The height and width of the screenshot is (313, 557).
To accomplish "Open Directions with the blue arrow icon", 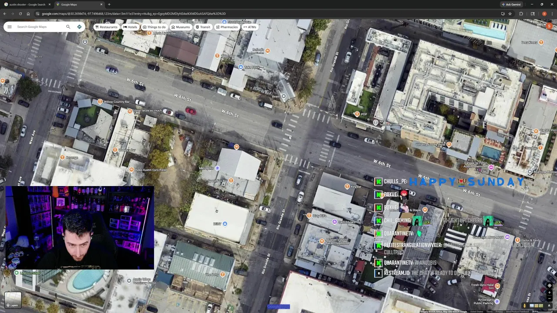I will (79, 27).
